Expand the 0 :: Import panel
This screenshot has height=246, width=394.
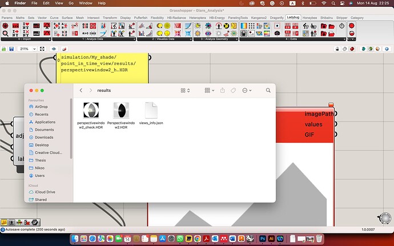26,39
